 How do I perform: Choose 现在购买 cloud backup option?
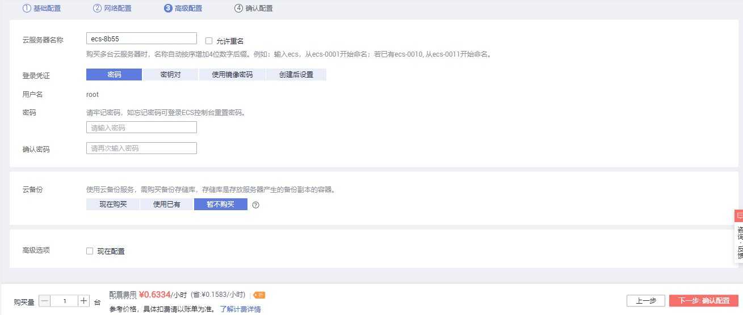(x=112, y=205)
